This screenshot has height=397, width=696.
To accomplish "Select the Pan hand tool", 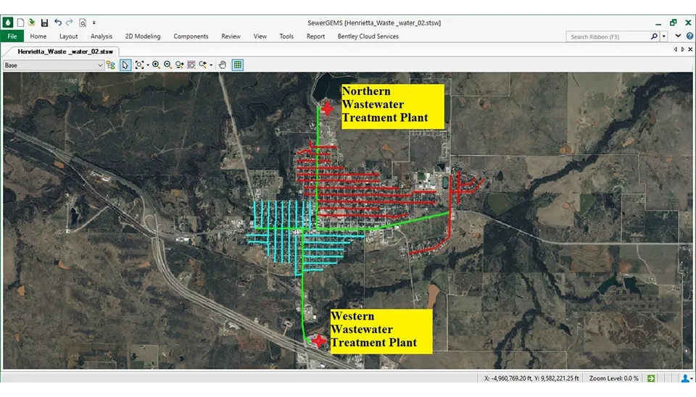I will click(223, 64).
